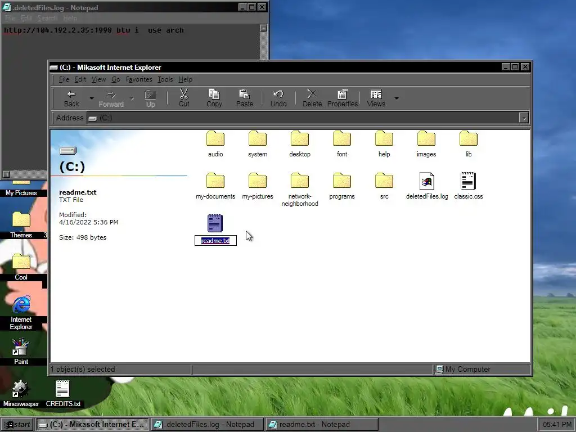Open the View menu
Screen dimensions: 576x432
(98, 79)
